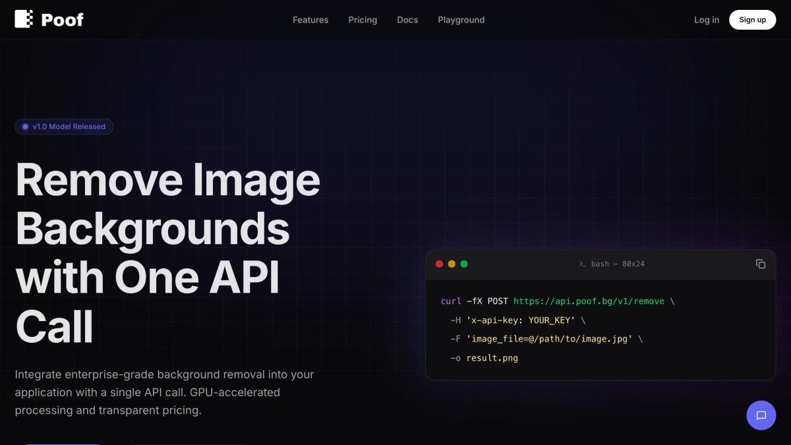This screenshot has height=445, width=791.
Task: Click the Remove Image Backgrounds headline
Action: coord(167,253)
